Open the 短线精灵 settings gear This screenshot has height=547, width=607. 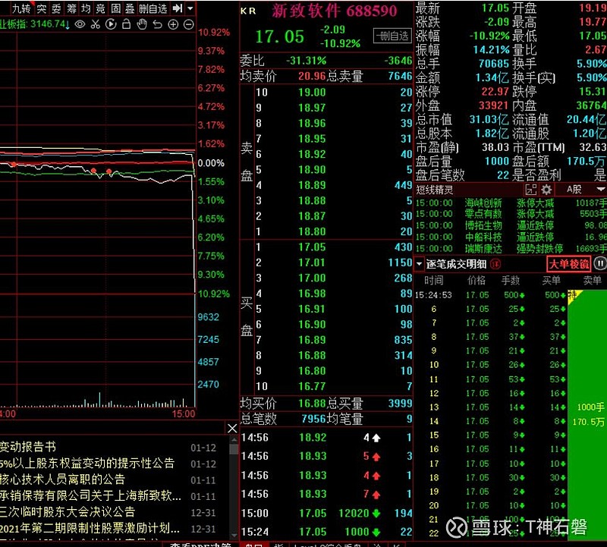point(545,190)
